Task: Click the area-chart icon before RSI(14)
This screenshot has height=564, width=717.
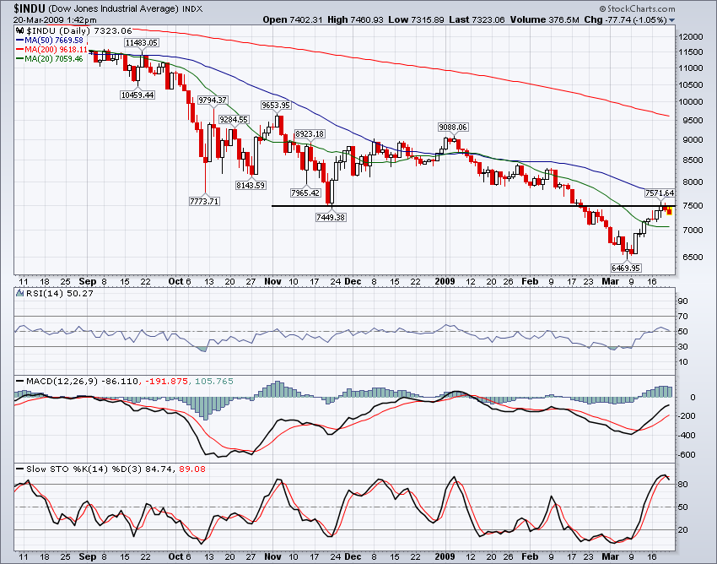Action: (x=19, y=294)
